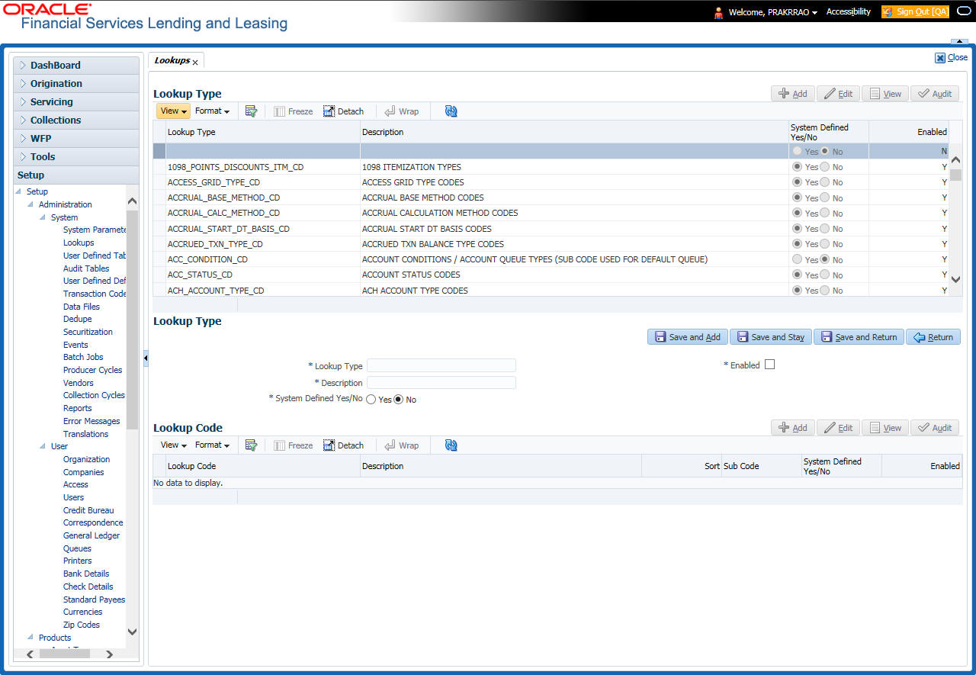Open the Welcome PRAKRRAO user dropdown
This screenshot has height=675, width=976.
click(x=772, y=12)
